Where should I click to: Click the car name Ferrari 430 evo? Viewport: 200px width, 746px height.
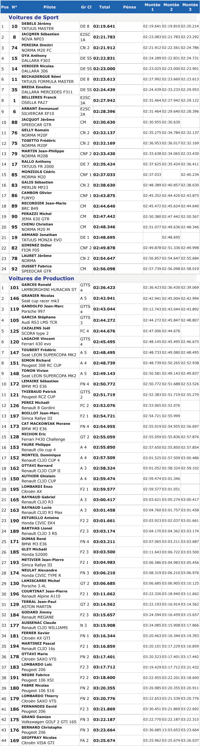coord(36,344)
